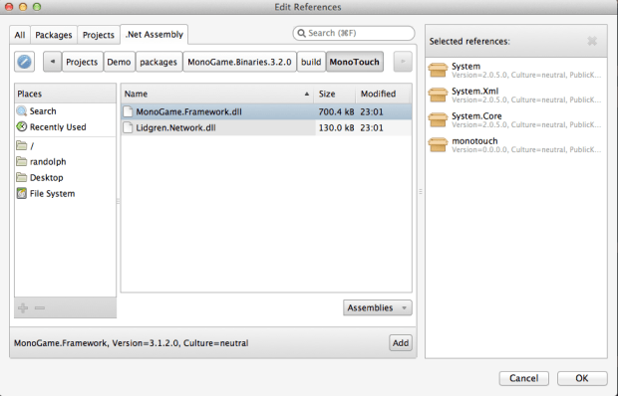
Task: Select System in selected references
Action: click(x=516, y=71)
